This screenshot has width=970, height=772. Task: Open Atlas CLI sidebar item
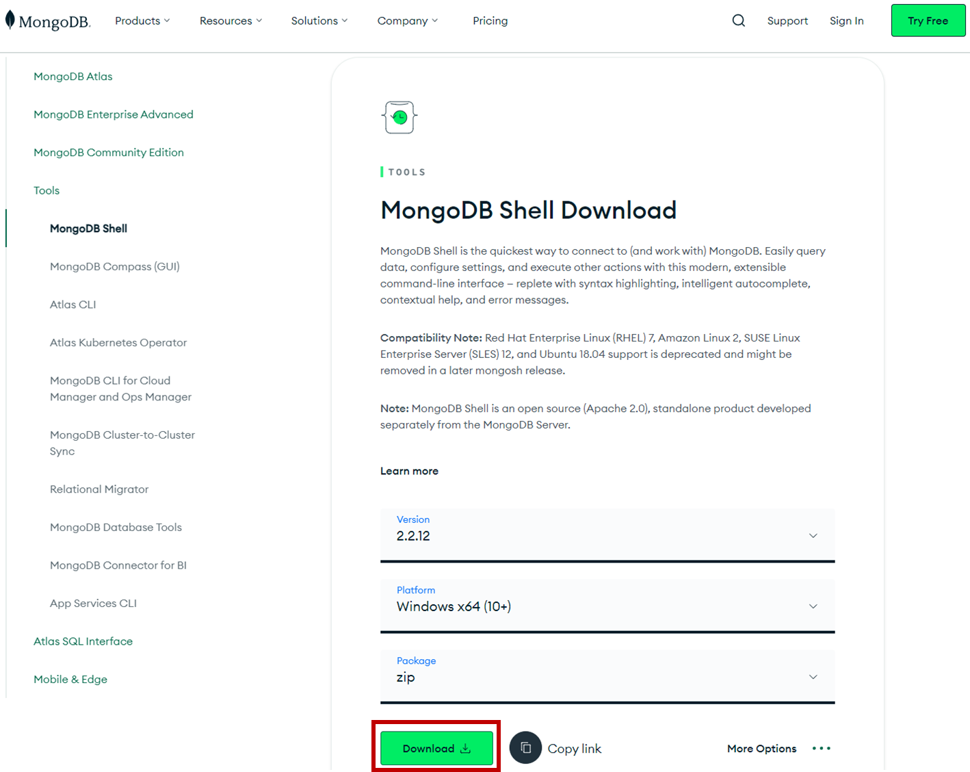point(73,305)
